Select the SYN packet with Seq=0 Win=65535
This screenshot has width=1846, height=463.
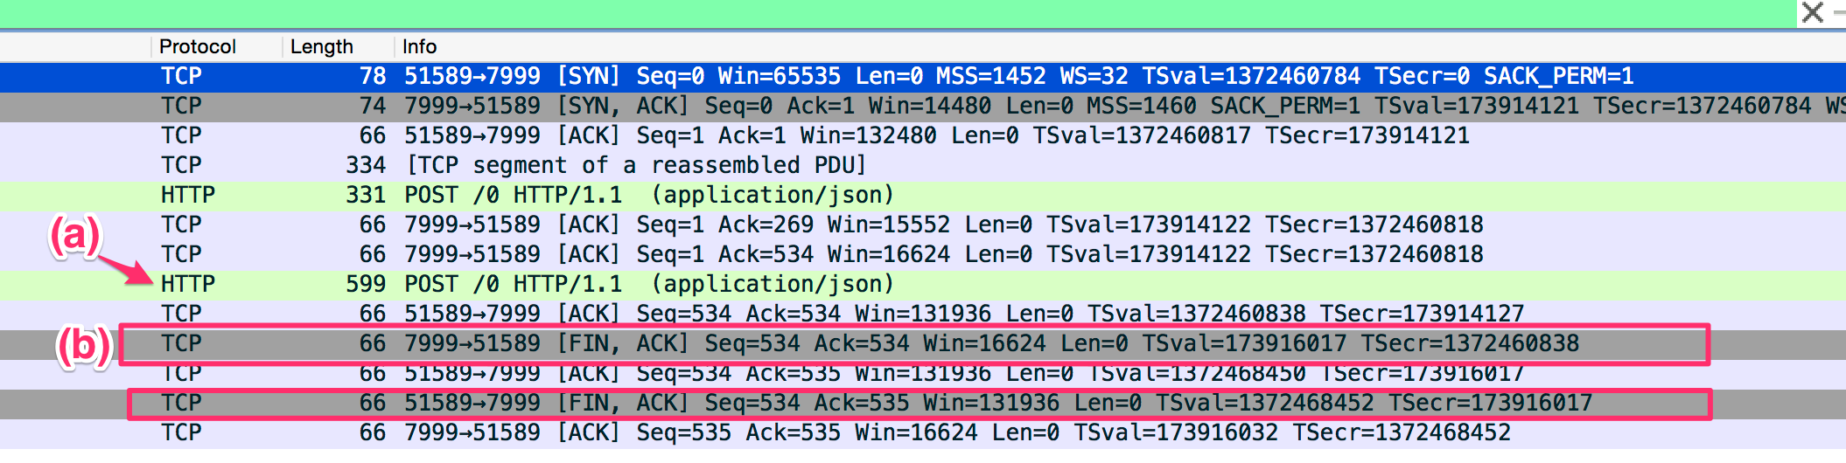point(923,77)
